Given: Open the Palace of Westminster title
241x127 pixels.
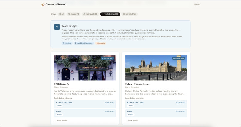Looking at the screenshot, I should coord(138,84).
